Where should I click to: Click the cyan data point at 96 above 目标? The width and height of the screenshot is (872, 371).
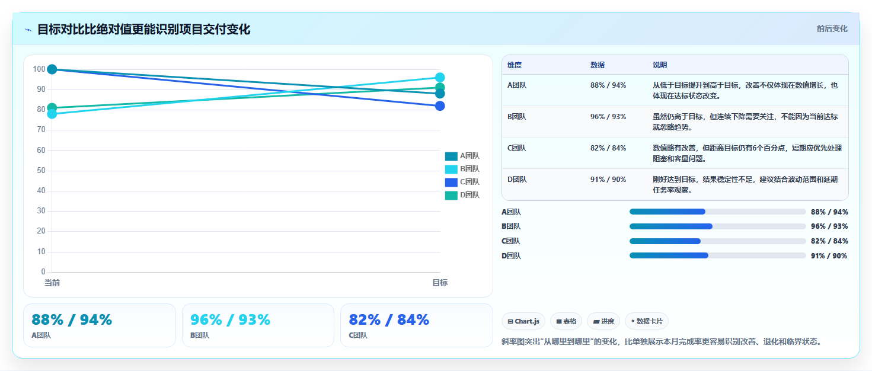pyautogui.click(x=440, y=78)
